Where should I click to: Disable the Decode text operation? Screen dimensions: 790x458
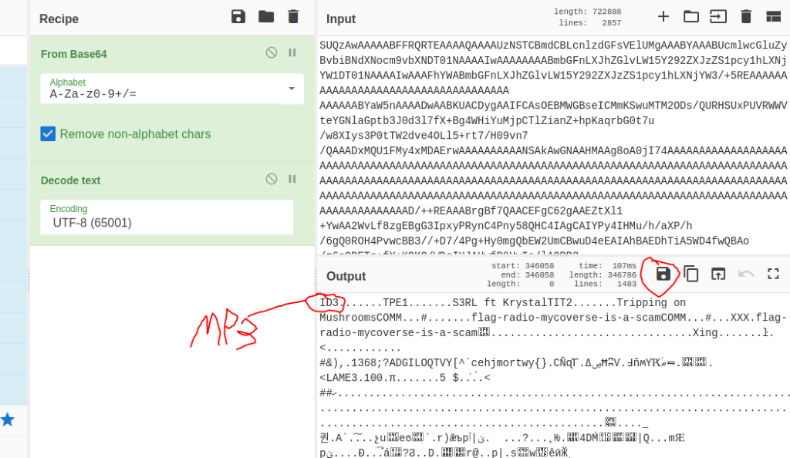click(x=272, y=179)
